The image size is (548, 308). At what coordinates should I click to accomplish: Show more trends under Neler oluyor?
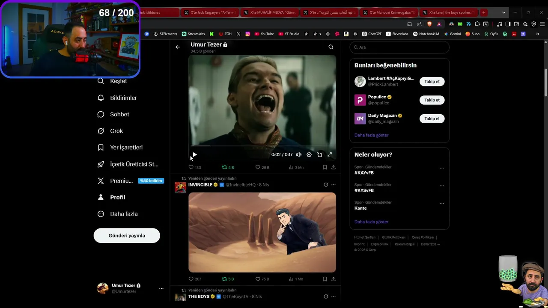pos(371,222)
